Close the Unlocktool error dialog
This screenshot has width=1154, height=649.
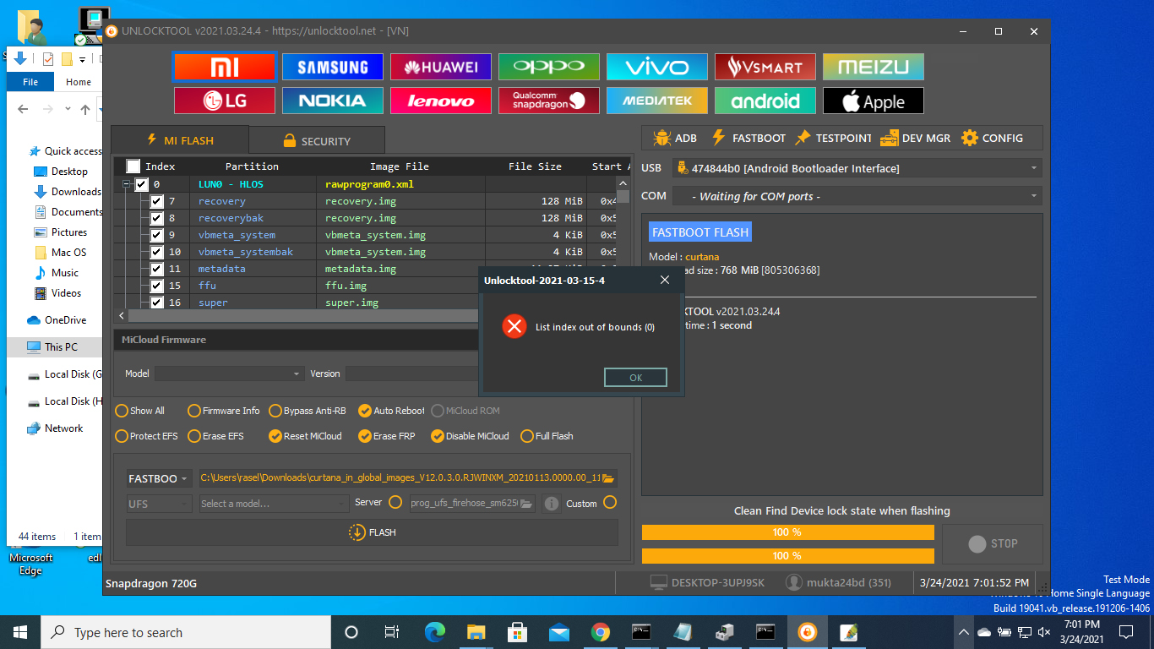pyautogui.click(x=665, y=280)
